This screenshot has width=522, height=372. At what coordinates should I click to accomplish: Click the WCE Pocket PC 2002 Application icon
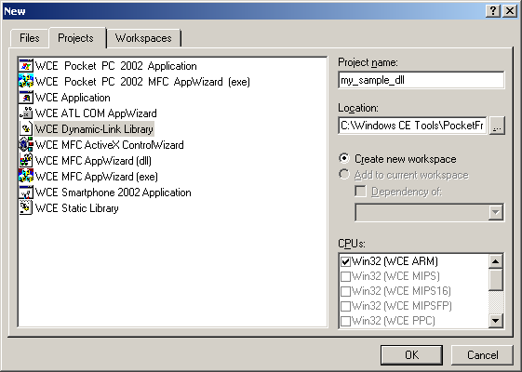tap(26, 65)
